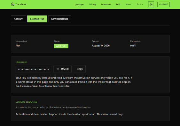Click the ACCOUNT button in header
Screen dimensions: 180x126
point(163,4)
